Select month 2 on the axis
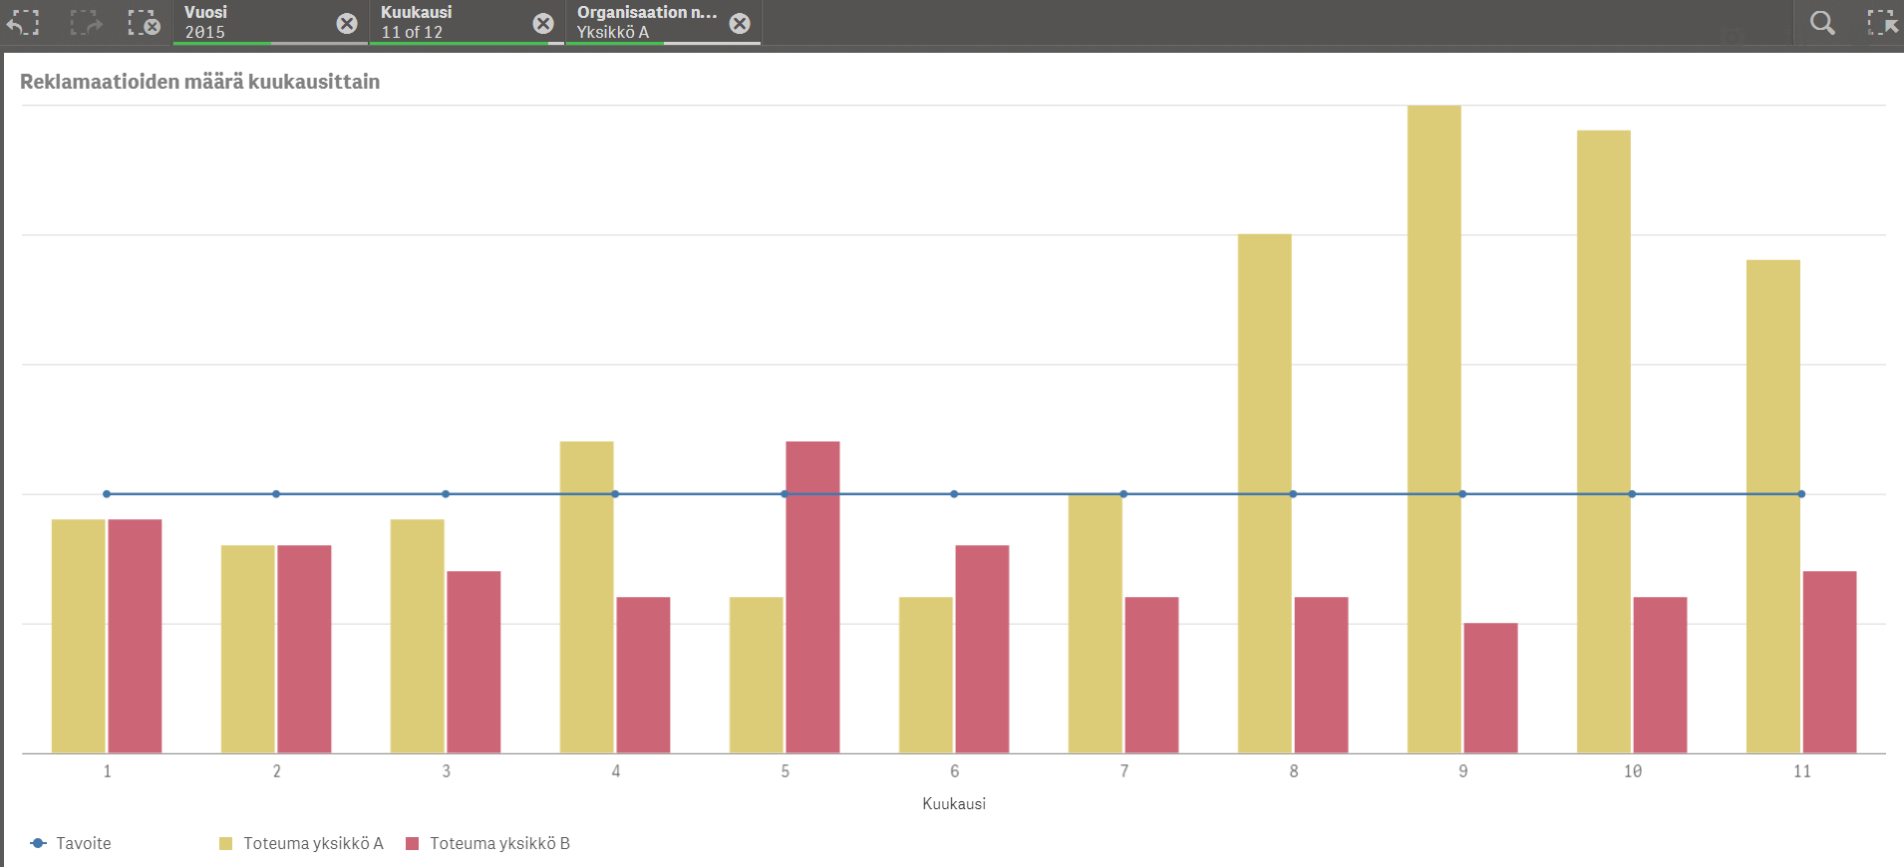This screenshot has width=1904, height=867. 276,771
